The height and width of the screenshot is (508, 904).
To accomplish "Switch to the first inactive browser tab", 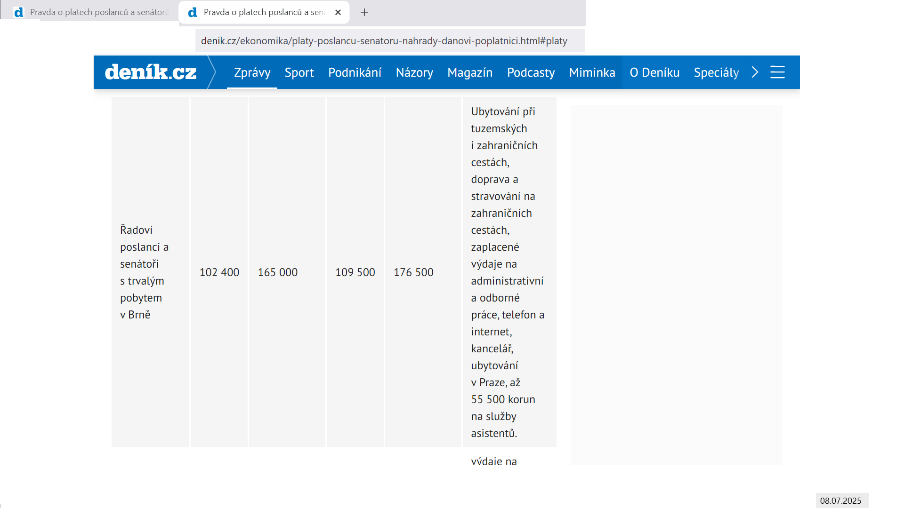I will (x=89, y=12).
